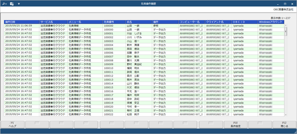Select the name 政岡 信夫

tap(133, 72)
